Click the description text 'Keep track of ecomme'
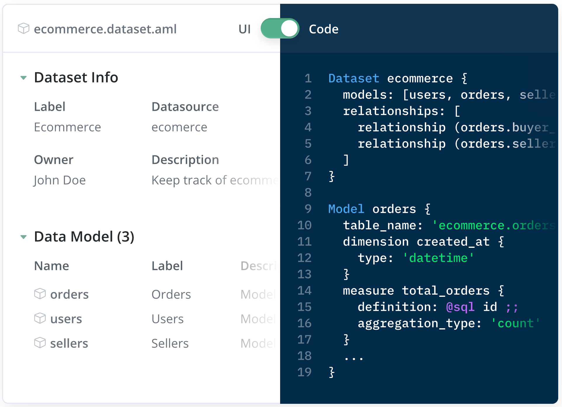 215,180
